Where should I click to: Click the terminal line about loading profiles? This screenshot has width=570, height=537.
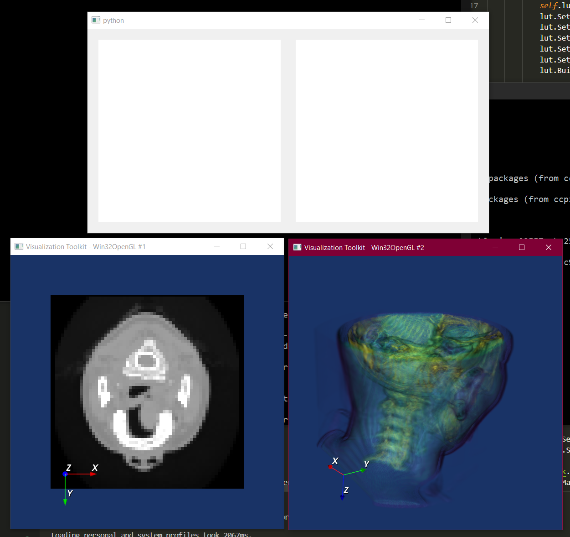(150, 534)
